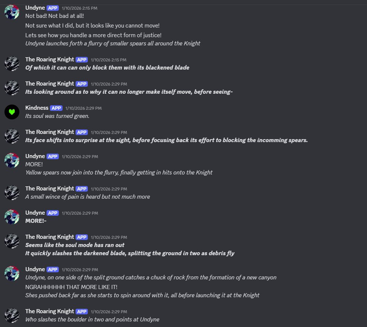This screenshot has width=367, height=327.
Task: Click Roaring Knight avatar beside "Who slashes the boulder"
Action: point(12,315)
